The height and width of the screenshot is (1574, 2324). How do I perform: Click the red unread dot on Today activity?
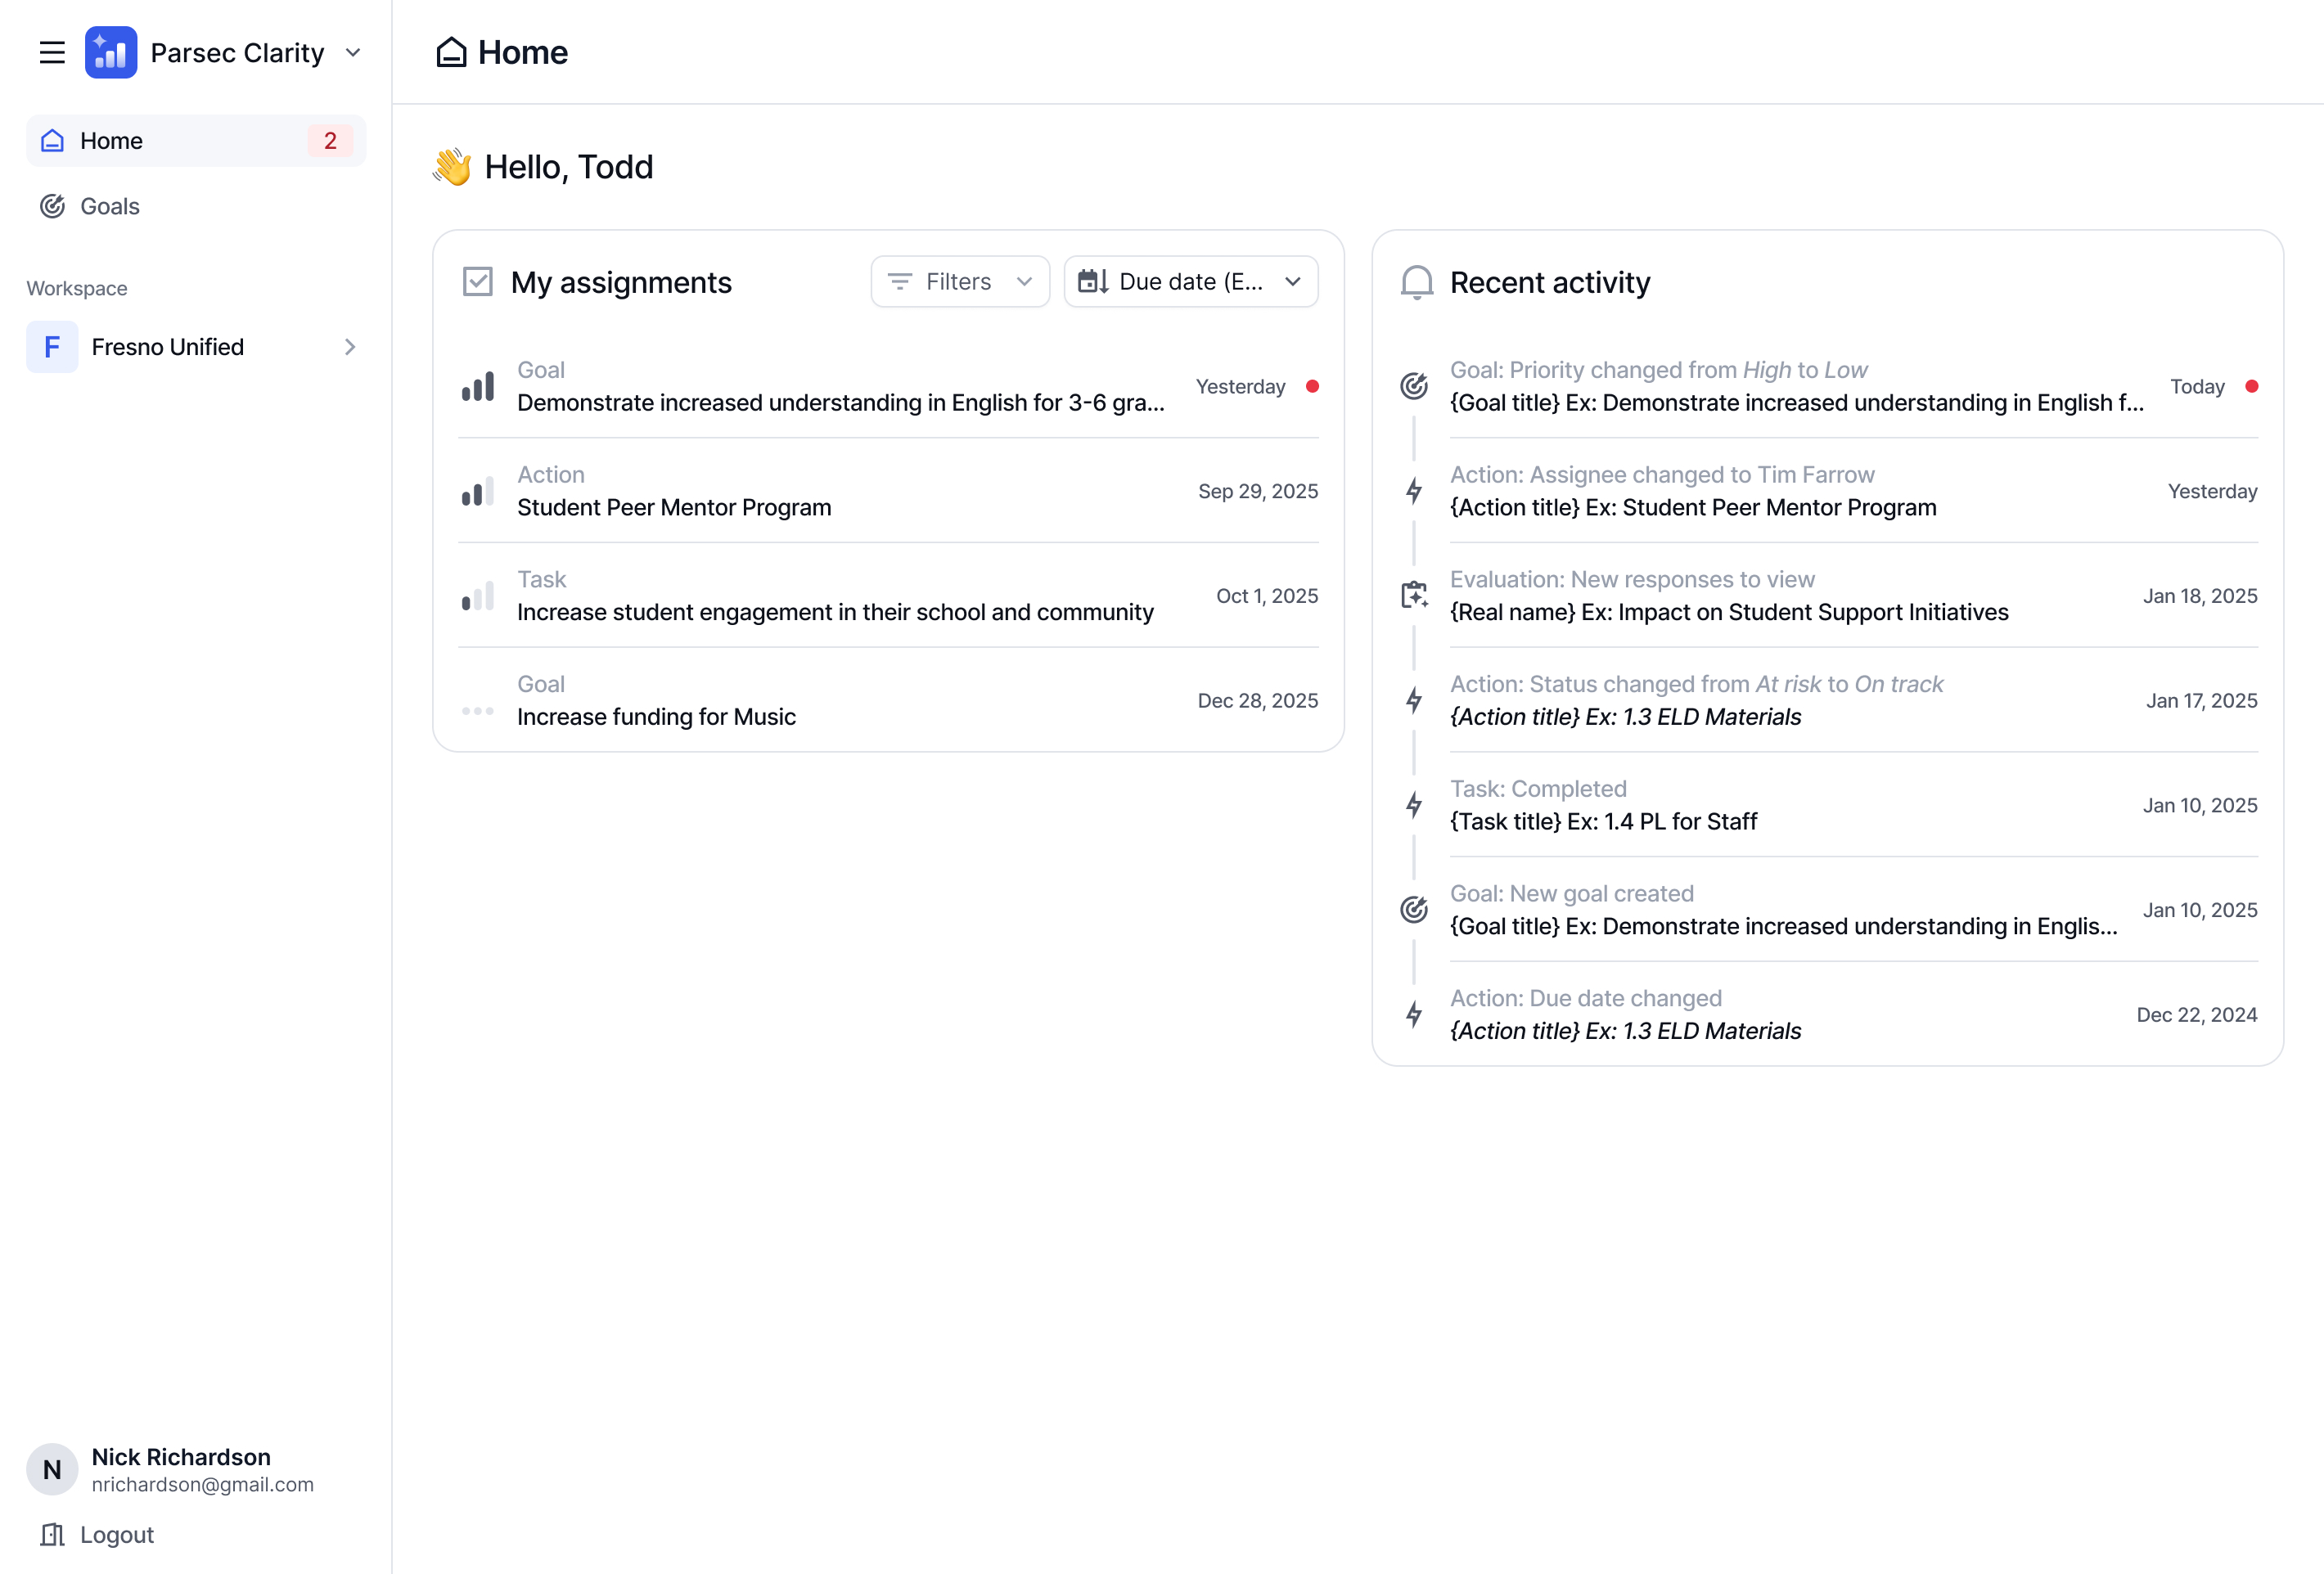[x=2251, y=386]
